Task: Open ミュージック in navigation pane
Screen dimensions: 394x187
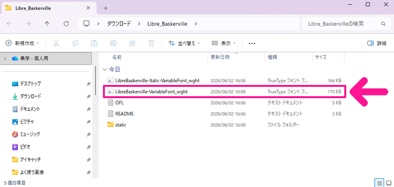Action: click(30, 134)
